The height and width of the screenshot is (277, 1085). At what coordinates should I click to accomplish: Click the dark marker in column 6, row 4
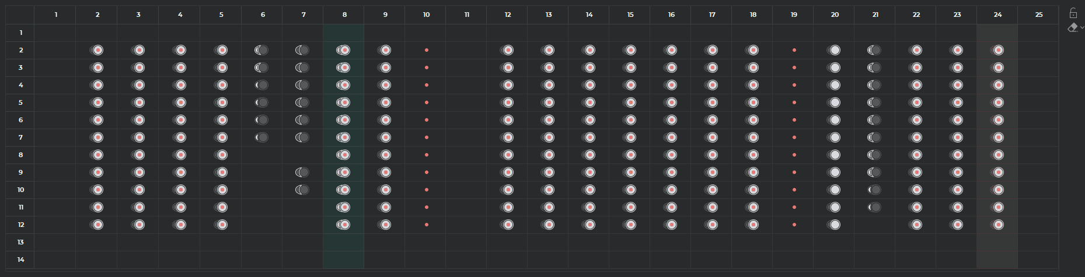262,85
